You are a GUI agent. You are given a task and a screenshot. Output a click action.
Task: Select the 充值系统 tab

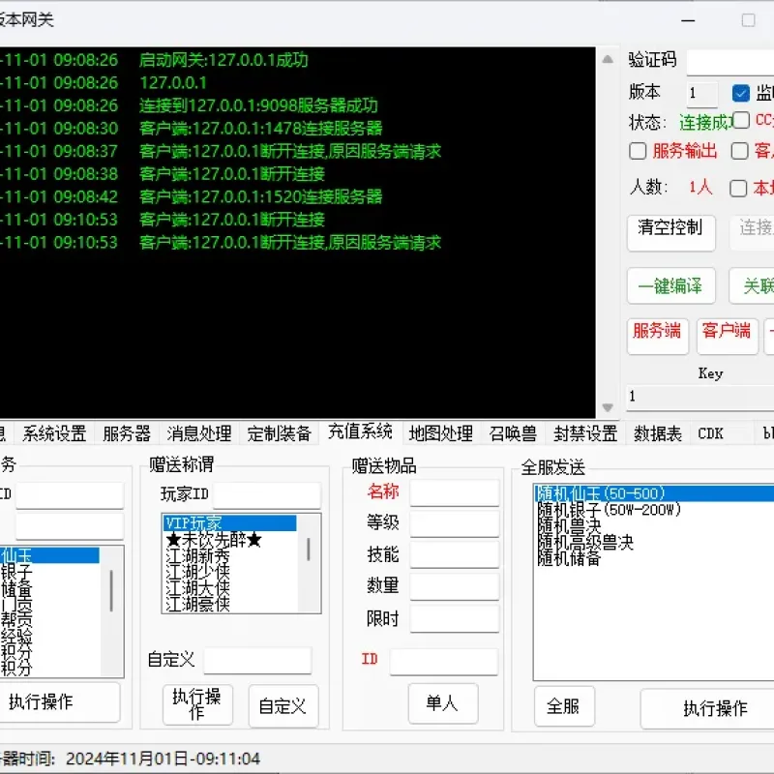360,432
